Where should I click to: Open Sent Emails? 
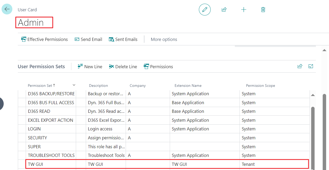[123, 39]
